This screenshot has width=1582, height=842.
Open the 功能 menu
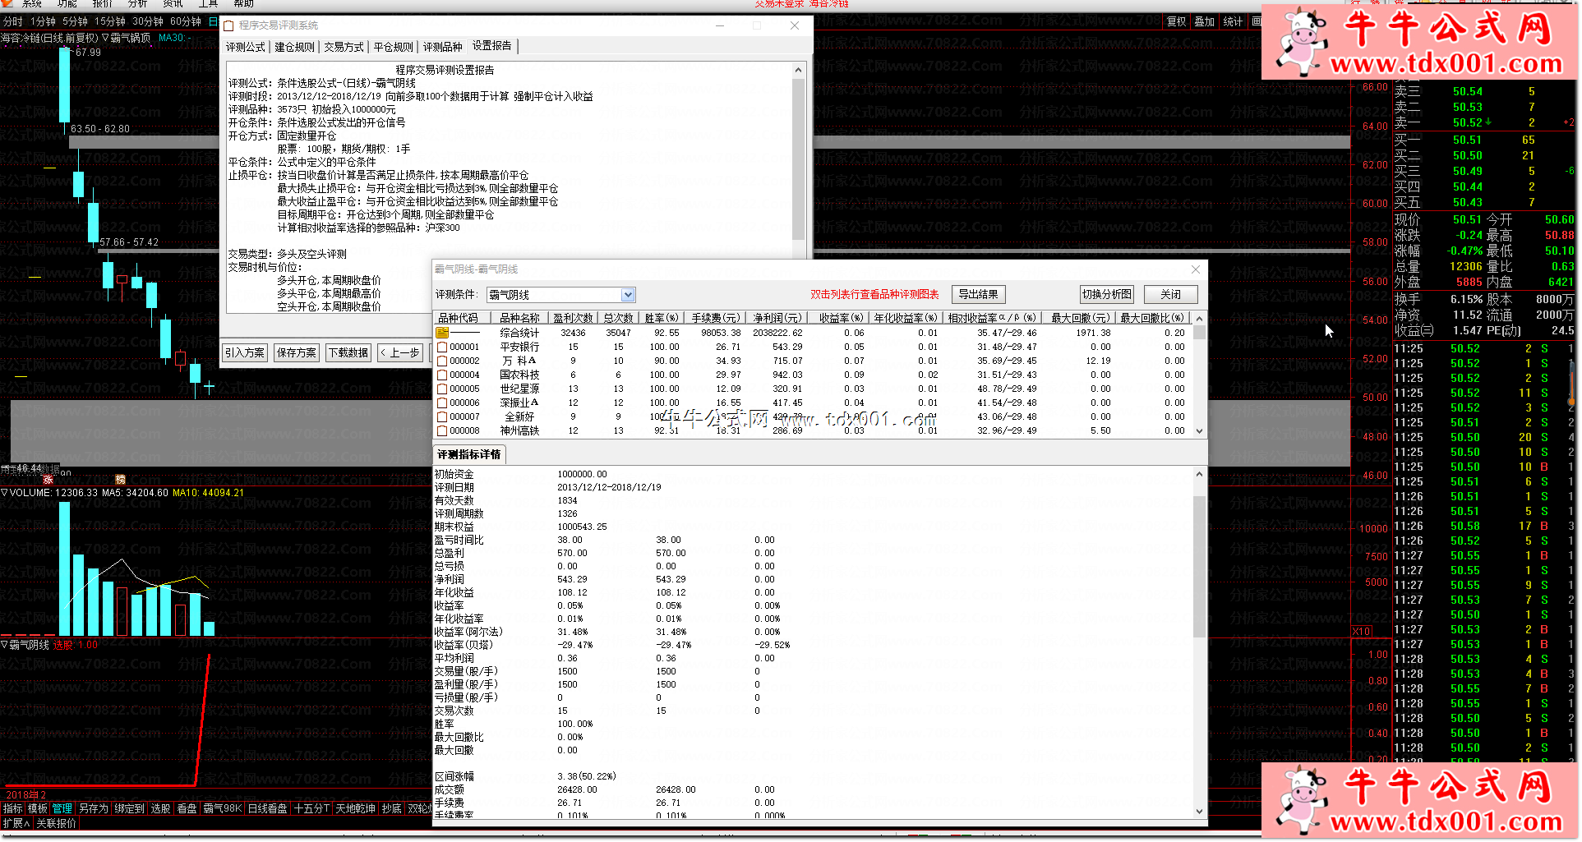[x=67, y=4]
